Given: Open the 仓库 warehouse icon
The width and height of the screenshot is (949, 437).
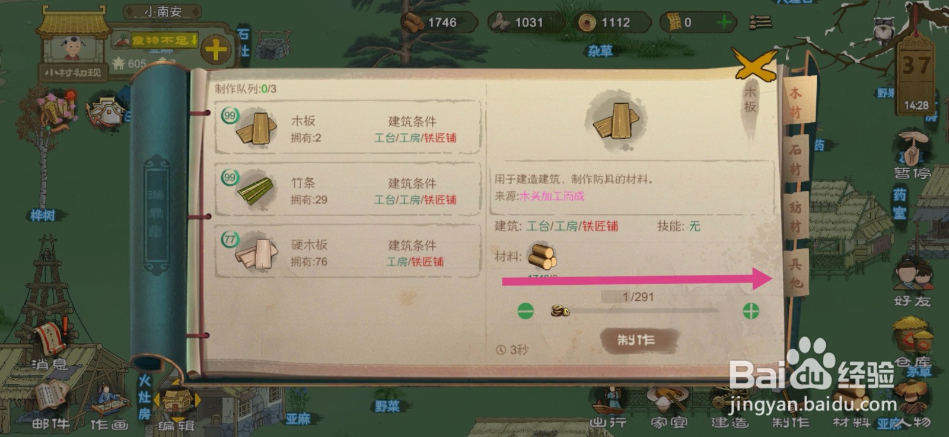Looking at the screenshot, I should click(x=913, y=342).
